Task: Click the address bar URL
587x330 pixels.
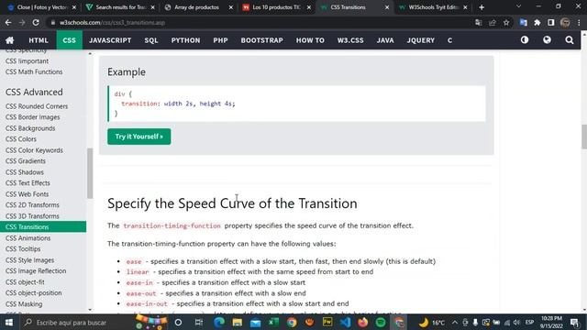Action: tap(112, 22)
